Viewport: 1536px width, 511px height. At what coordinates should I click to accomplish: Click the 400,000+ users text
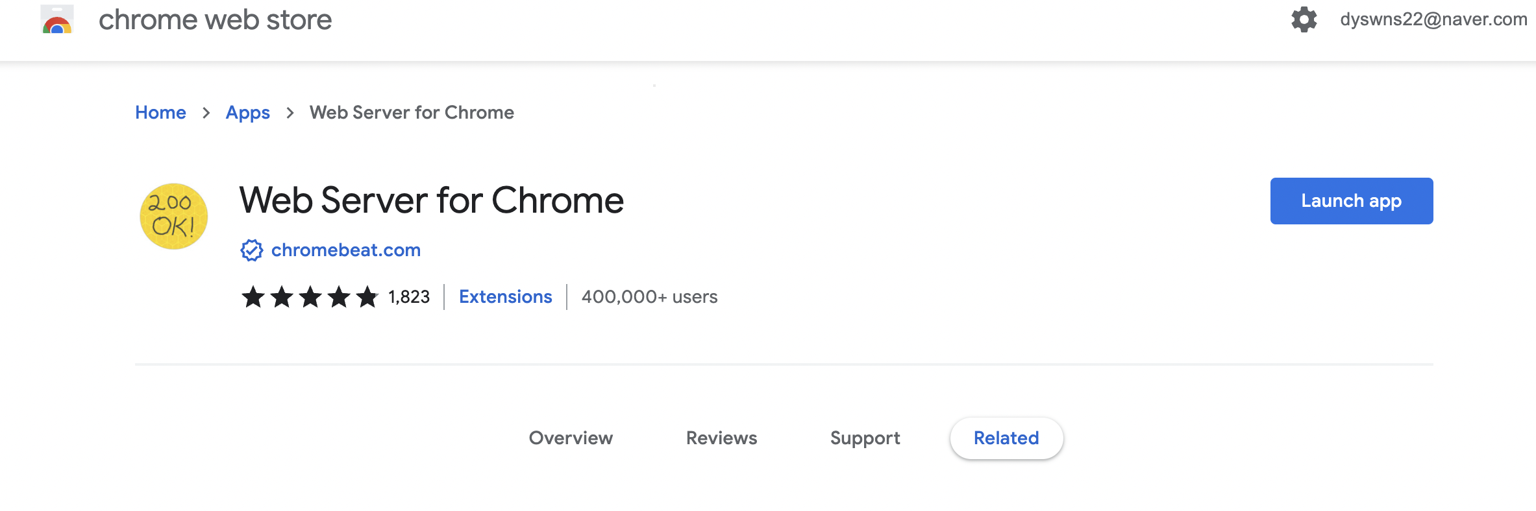(x=650, y=297)
